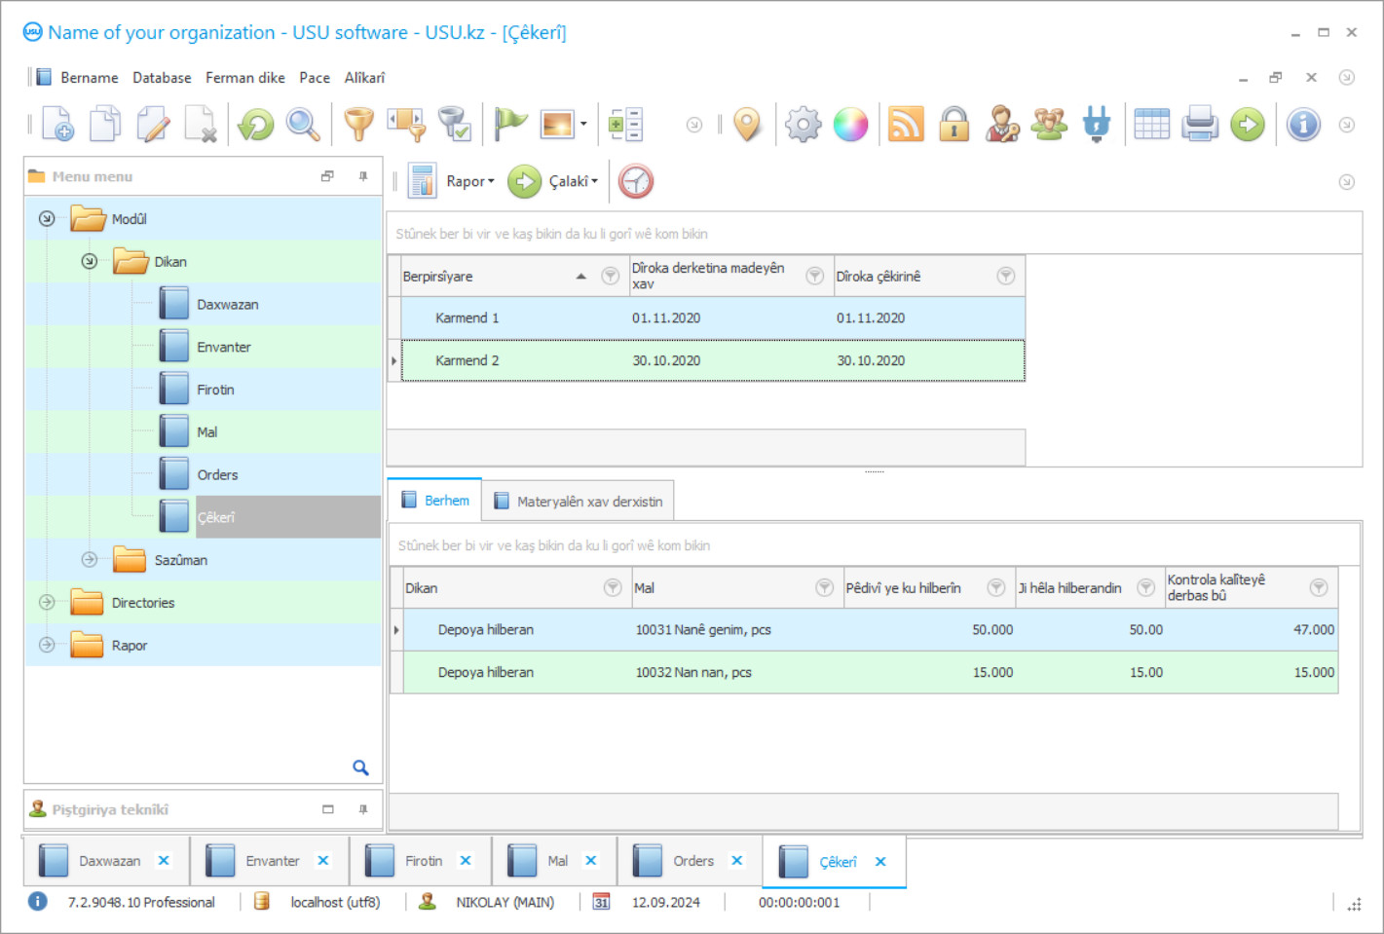
Task: Expand the Sazûman folder node
Action: point(90,560)
